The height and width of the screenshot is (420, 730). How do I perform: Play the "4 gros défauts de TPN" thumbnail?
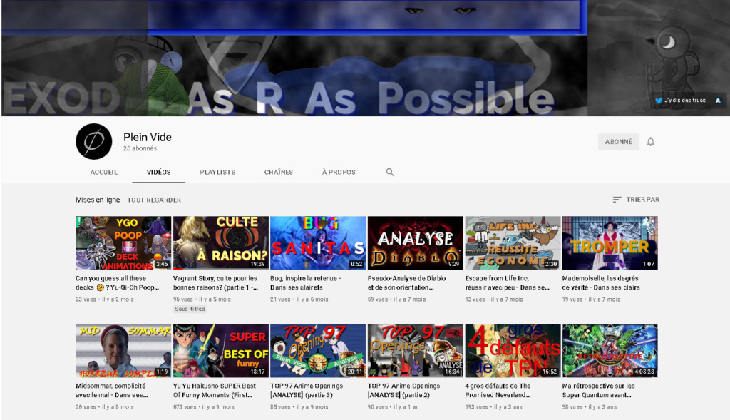(x=513, y=351)
